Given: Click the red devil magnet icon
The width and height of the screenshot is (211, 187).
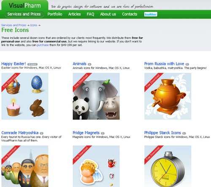Looking at the screenshot, I should coord(111,163).
